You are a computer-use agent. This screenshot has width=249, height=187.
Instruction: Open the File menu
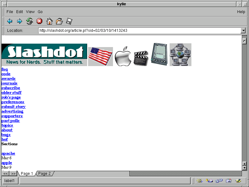click(10, 12)
